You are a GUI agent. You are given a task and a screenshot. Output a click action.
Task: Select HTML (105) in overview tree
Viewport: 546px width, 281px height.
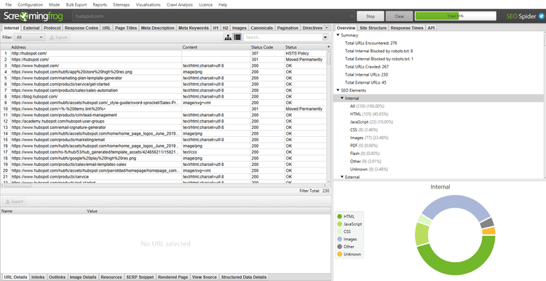tap(369, 114)
